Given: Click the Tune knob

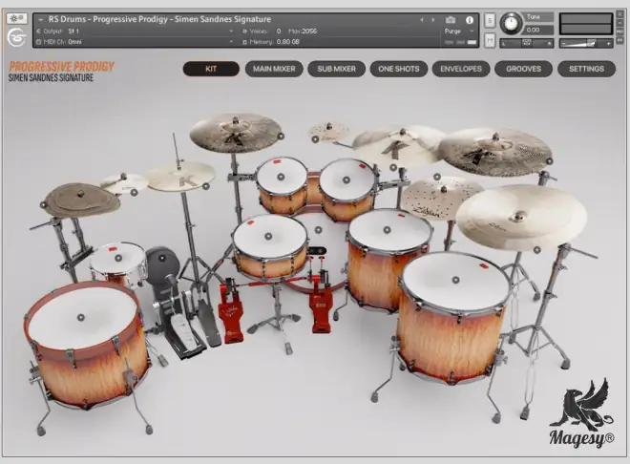Looking at the screenshot, I should point(511,23).
